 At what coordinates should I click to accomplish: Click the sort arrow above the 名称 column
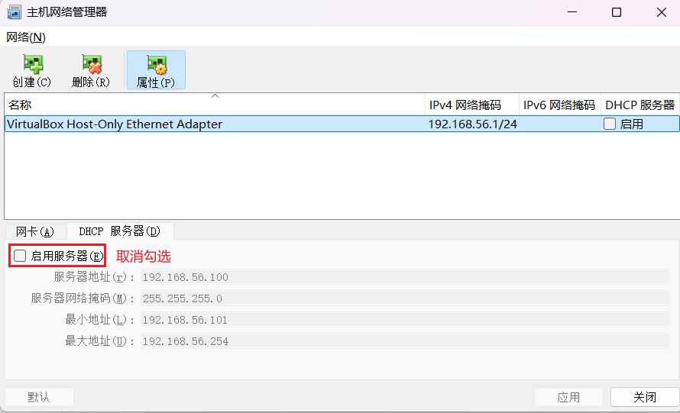215,95
